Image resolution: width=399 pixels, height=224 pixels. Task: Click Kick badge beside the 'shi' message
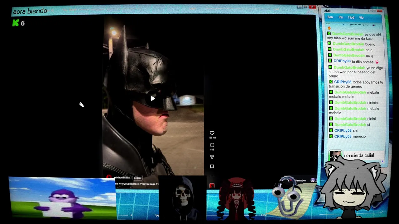tap(331, 130)
